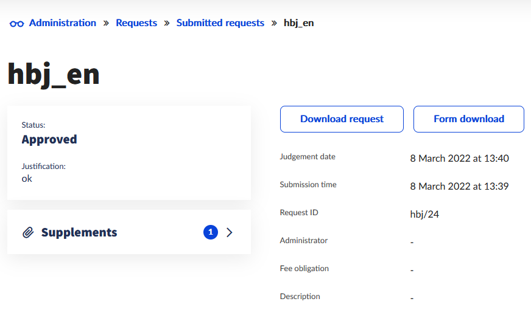Image resolution: width=531 pixels, height=324 pixels.
Task: Click the paperclip icon beside Supplements
Action: [x=27, y=233]
